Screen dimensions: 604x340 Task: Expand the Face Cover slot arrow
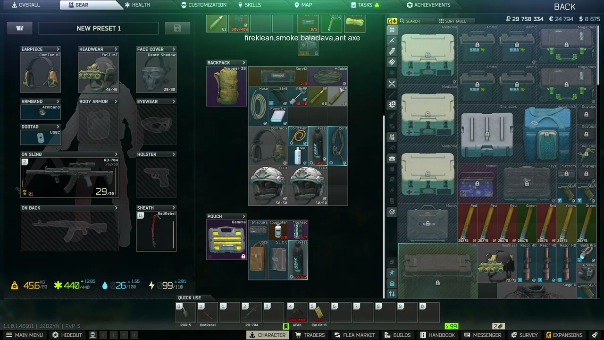(174, 49)
